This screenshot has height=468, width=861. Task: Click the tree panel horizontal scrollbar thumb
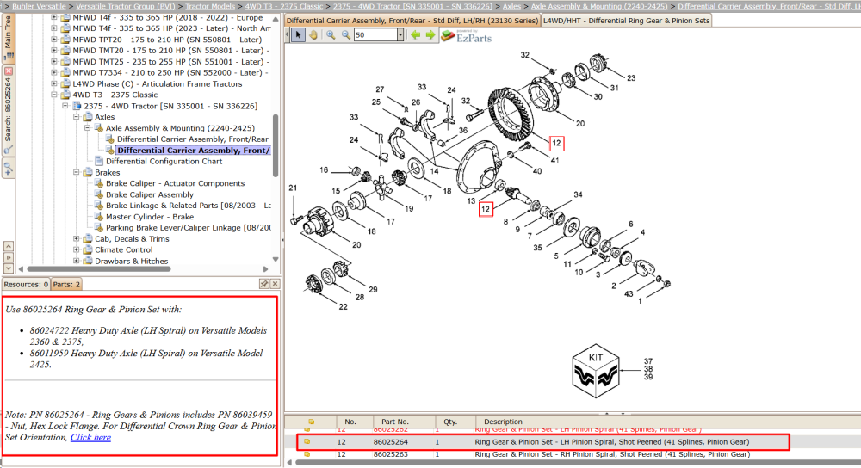[x=99, y=268]
